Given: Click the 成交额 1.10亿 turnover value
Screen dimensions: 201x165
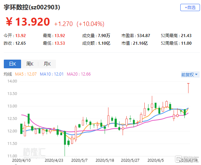Looking at the screenshot, I should tap(104, 43).
